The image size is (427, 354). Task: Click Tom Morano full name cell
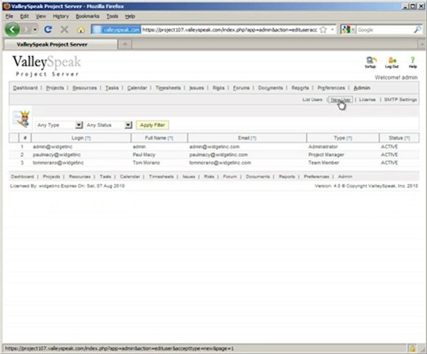(x=146, y=163)
